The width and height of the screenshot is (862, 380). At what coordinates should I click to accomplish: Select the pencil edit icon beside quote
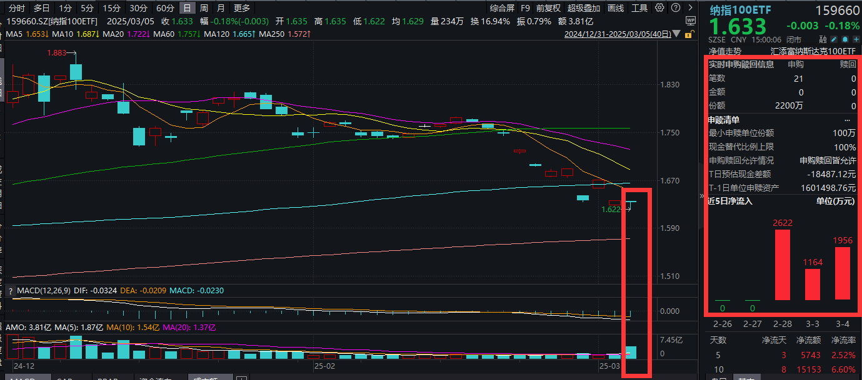point(834,39)
